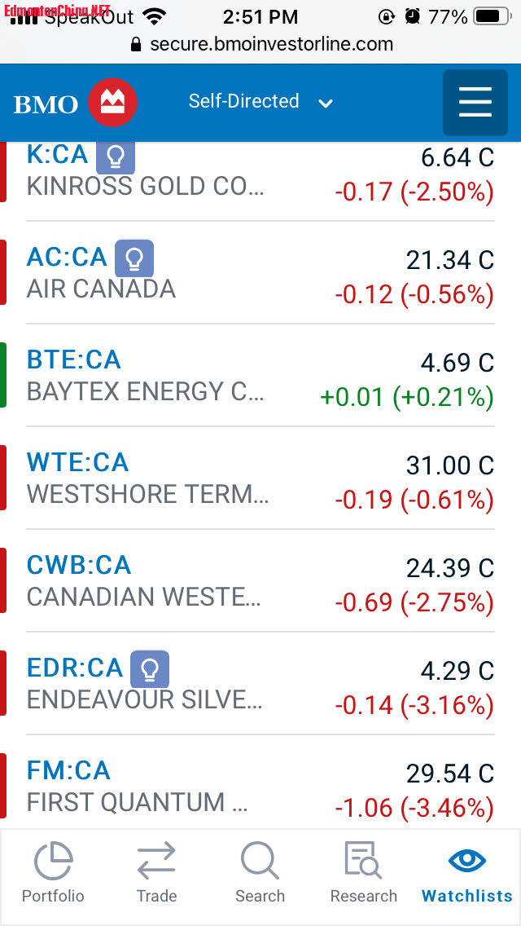Screen dimensions: 521x926
Task: Open the Trade arrows tab
Action: point(156,872)
